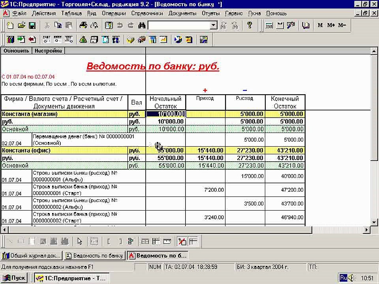The image size is (379, 284).
Task: Collapse groups with the blue minus sign
Action: click(245, 90)
